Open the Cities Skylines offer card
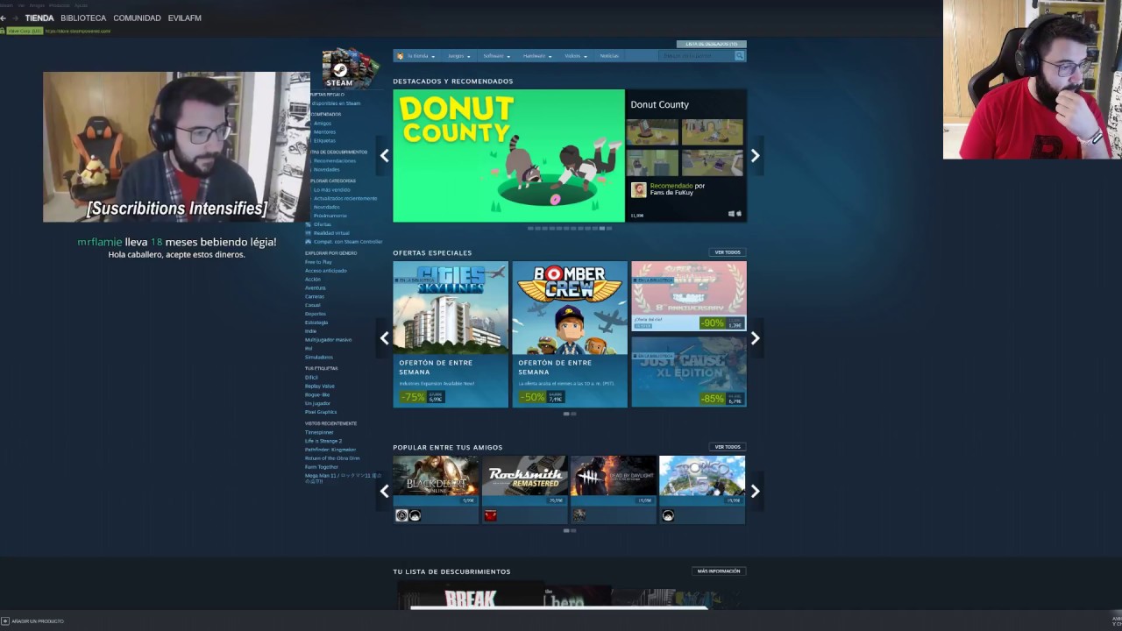Image resolution: width=1122 pixels, height=631 pixels. point(451,334)
